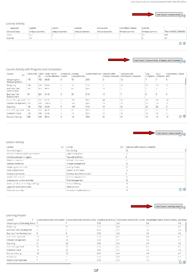Click the Course Activity table vertical scrollbar
The width and height of the screenshot is (191, 272).
(x=186, y=81)
